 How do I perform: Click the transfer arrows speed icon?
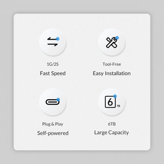53,42
